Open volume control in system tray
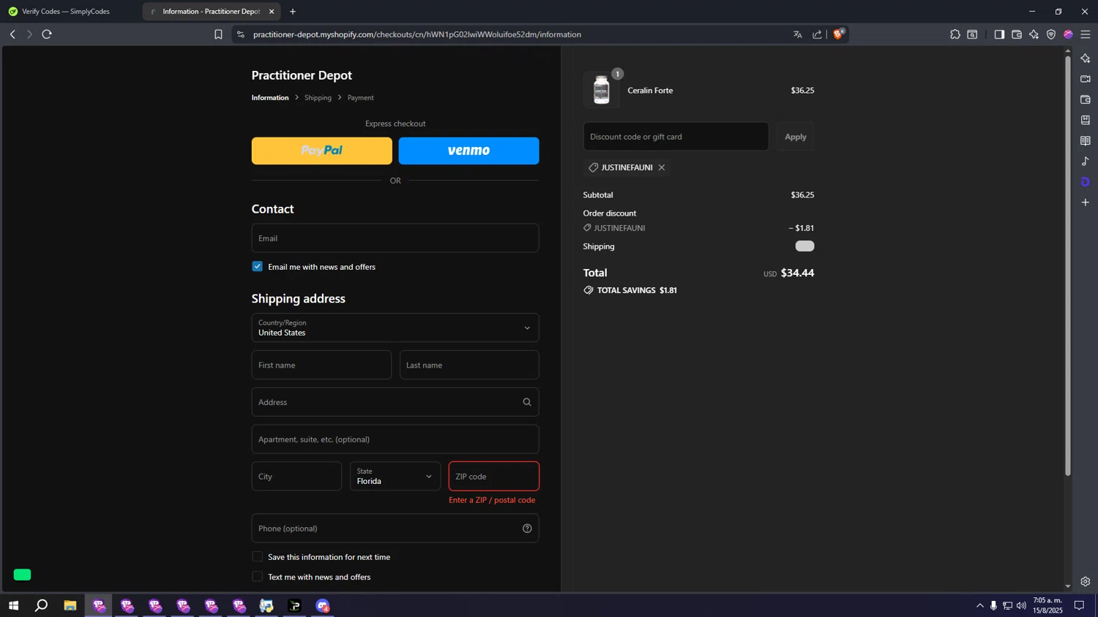The image size is (1098, 617). pyautogui.click(x=1021, y=605)
